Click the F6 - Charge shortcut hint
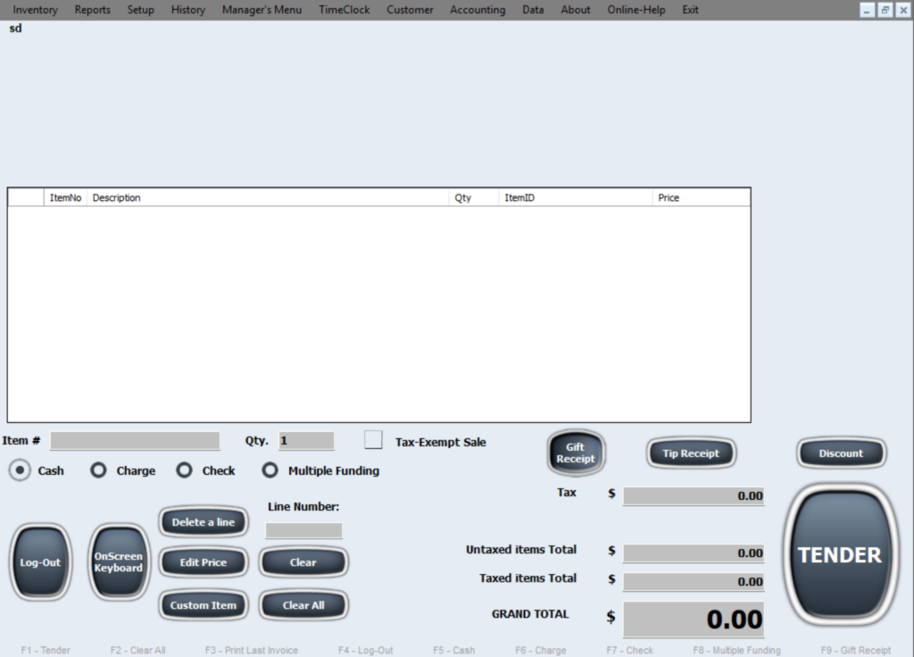914x657 pixels. (540, 650)
